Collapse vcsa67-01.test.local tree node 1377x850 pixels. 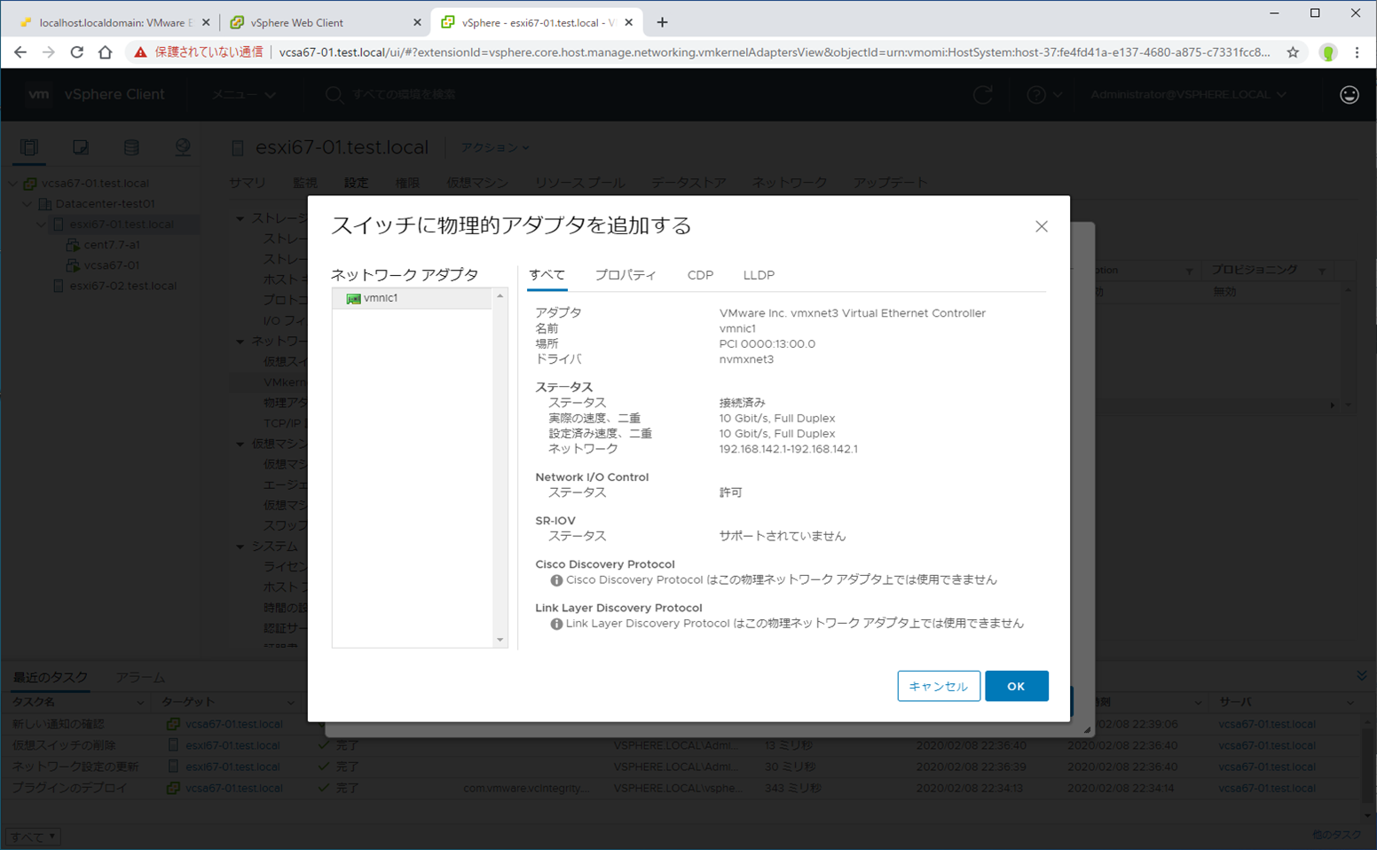pos(13,184)
